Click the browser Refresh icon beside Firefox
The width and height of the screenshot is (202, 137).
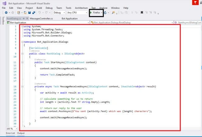[105, 13]
